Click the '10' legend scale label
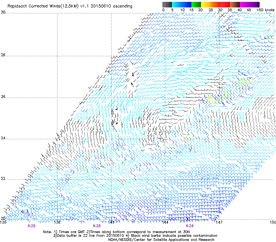Screen dimensions: 276x242 tap(182, 10)
